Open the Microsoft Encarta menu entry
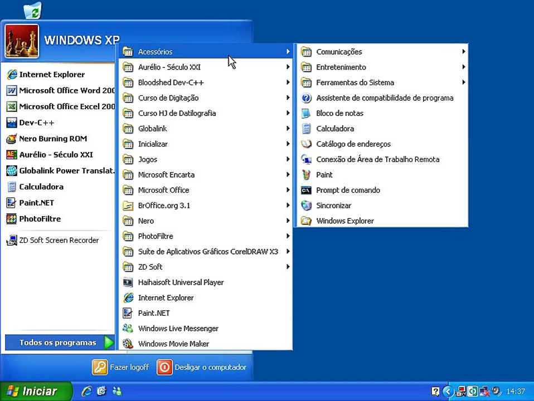This screenshot has height=401, width=534. pos(205,175)
